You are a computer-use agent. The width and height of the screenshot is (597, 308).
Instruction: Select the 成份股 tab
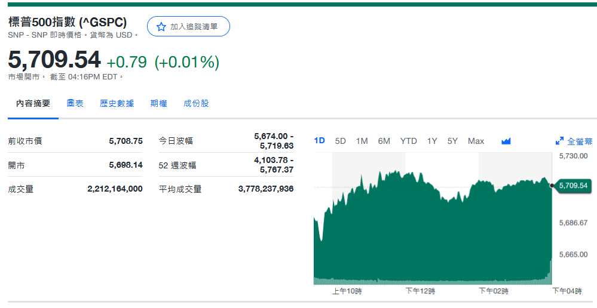(x=196, y=103)
